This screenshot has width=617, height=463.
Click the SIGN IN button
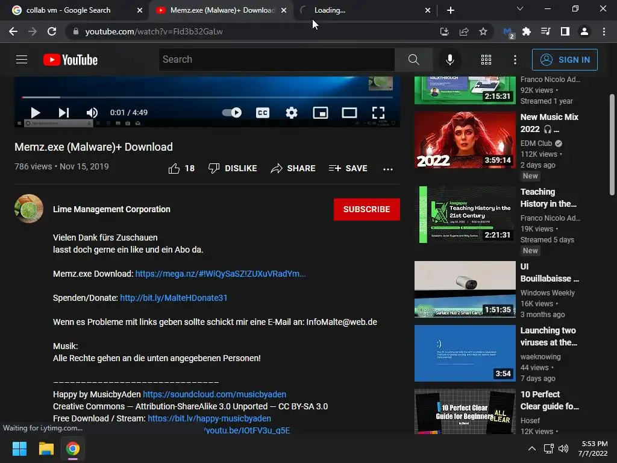pyautogui.click(x=565, y=60)
